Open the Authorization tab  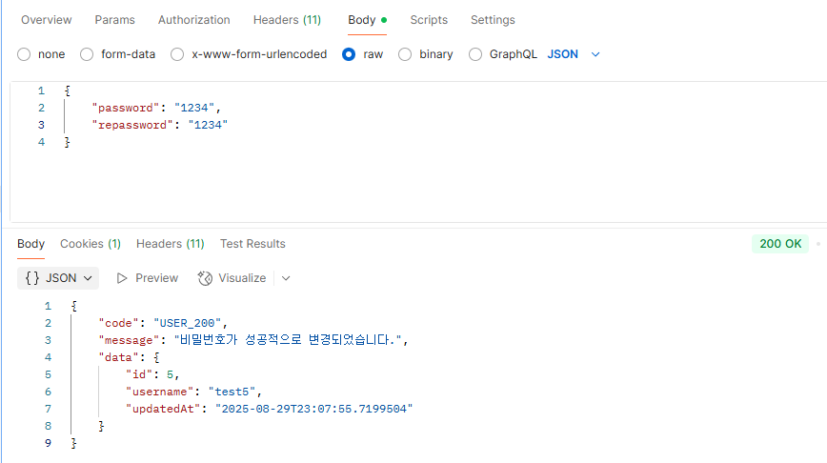coord(193,20)
